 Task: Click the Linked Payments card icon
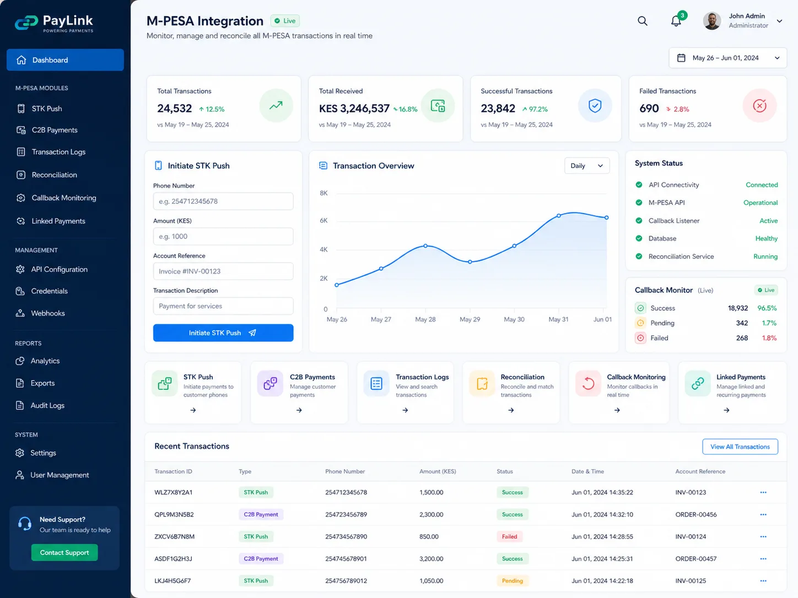click(x=698, y=383)
